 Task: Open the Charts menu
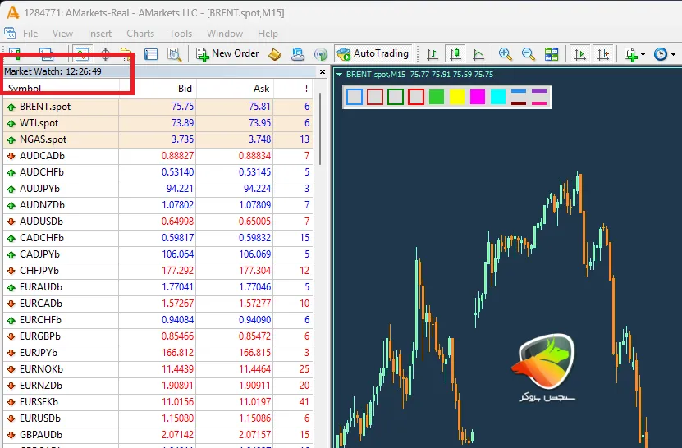pyautogui.click(x=140, y=34)
